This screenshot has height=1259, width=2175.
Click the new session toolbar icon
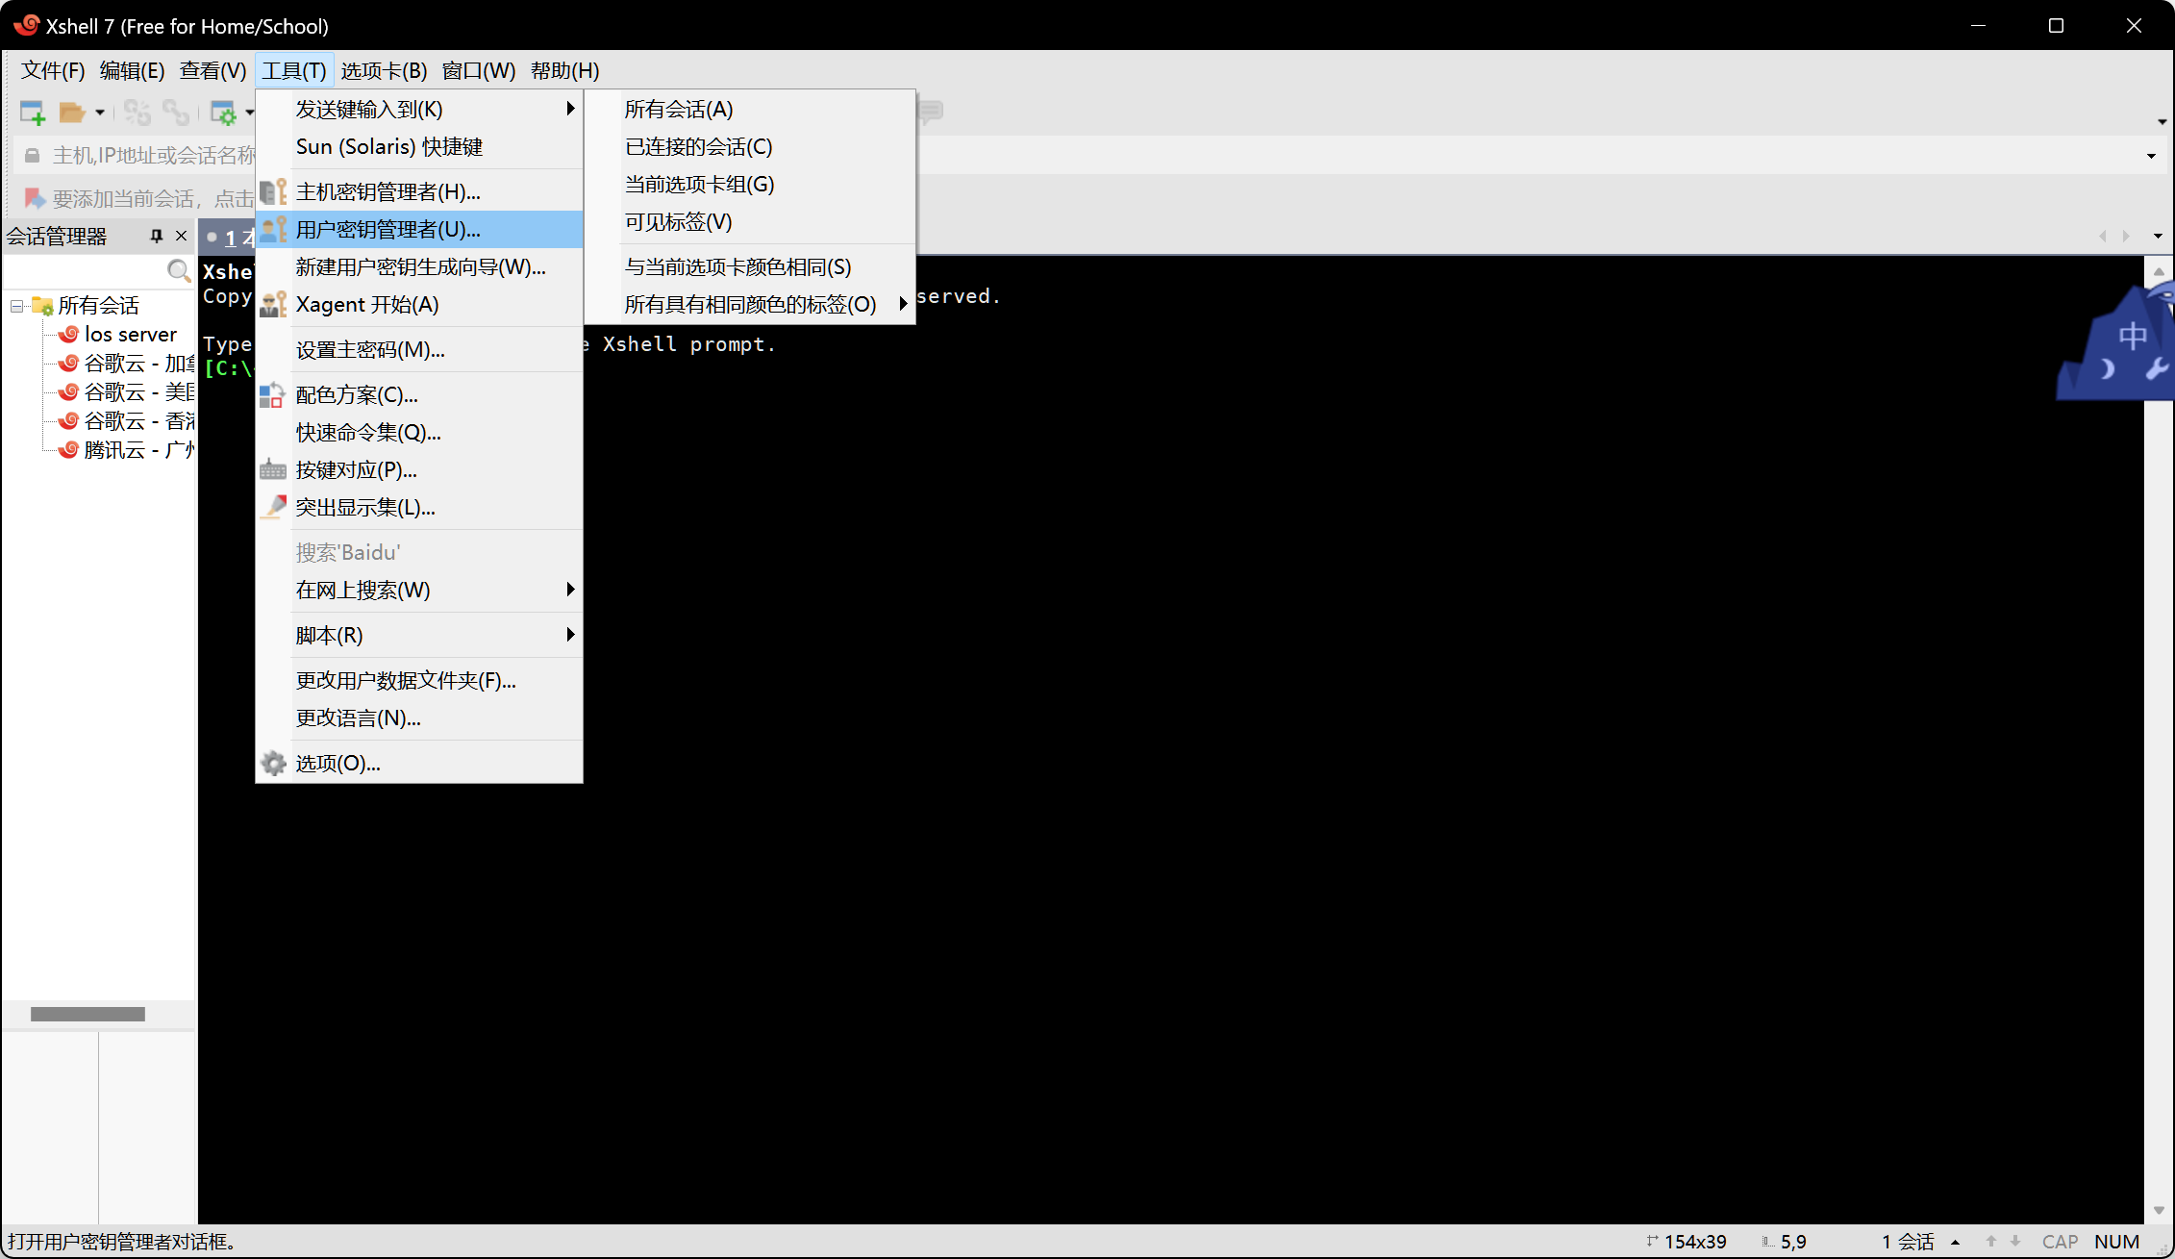pos(33,113)
